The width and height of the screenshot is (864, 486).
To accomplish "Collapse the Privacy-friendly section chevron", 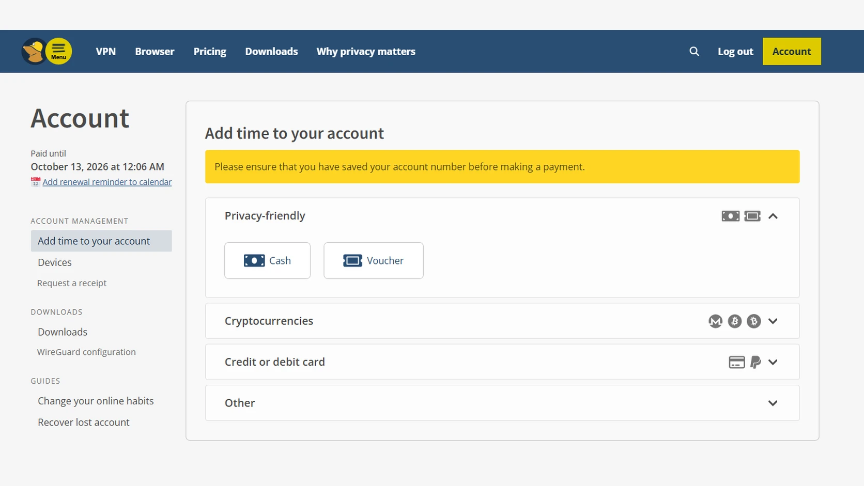I will point(773,216).
